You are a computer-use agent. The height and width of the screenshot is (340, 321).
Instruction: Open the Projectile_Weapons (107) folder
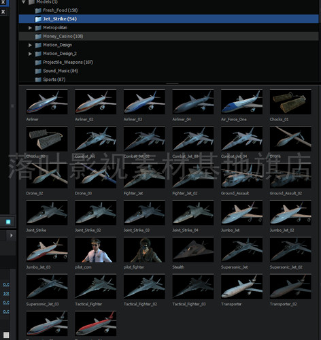tap(169, 62)
